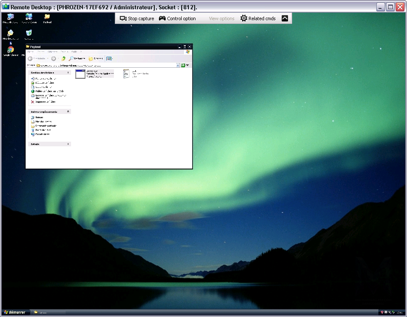Image resolution: width=407 pixels, height=317 pixels.
Task: Click the Up folder icon in Explorer toolbar
Action: coord(63,58)
